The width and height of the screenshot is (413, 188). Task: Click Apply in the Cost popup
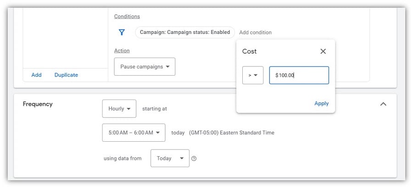(321, 104)
